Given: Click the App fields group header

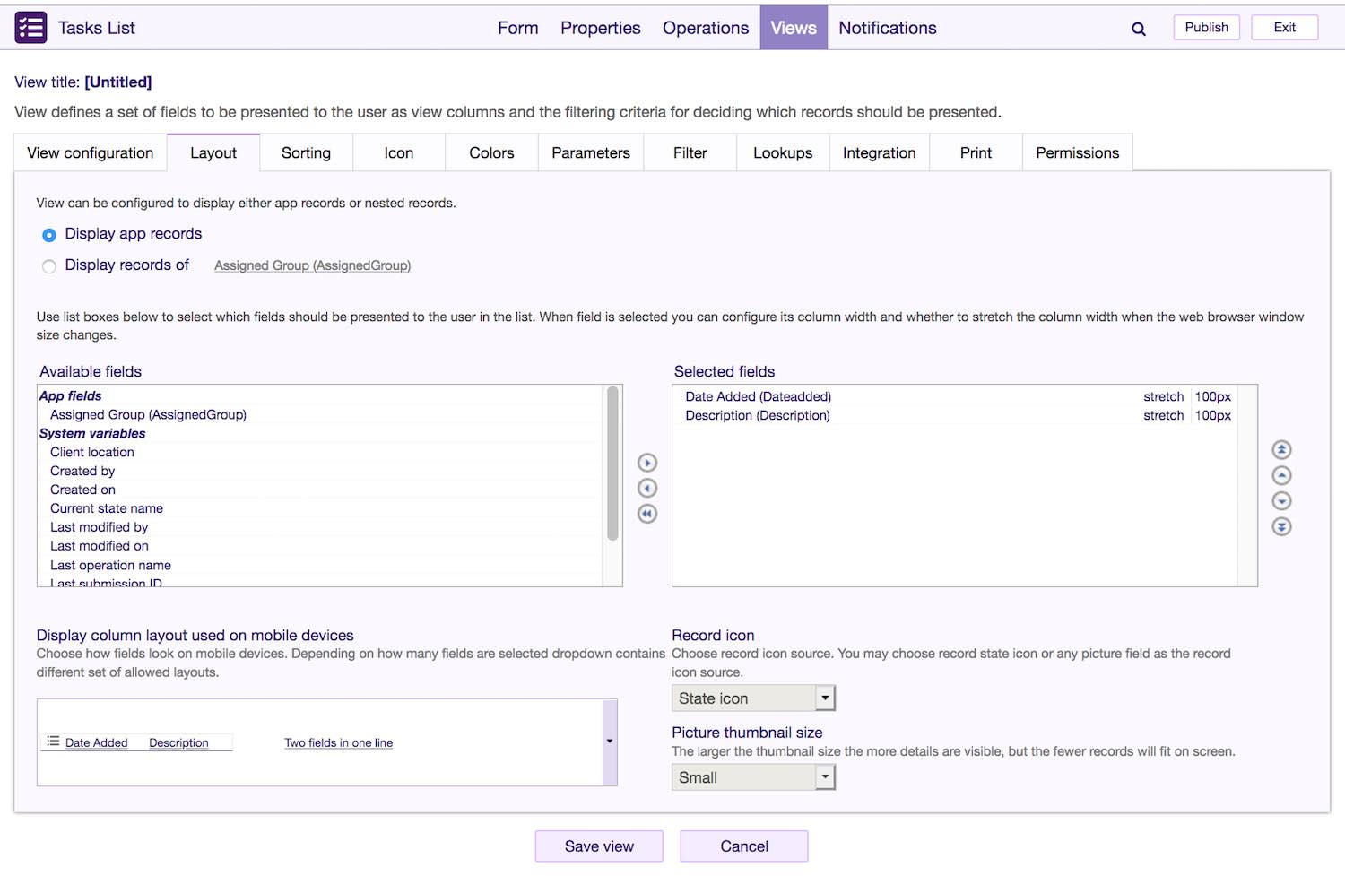Looking at the screenshot, I should pos(70,395).
